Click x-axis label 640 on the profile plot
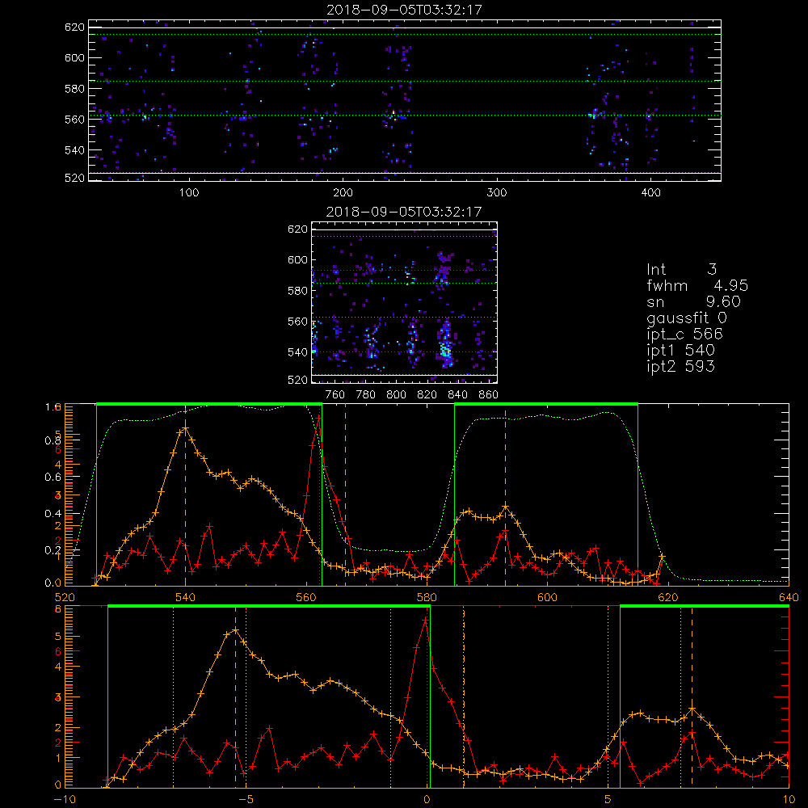The height and width of the screenshot is (808, 808). (789, 597)
